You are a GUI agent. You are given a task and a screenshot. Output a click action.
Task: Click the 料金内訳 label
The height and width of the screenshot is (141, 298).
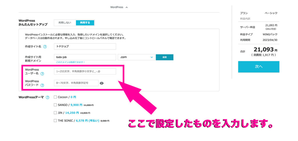[x=245, y=19]
